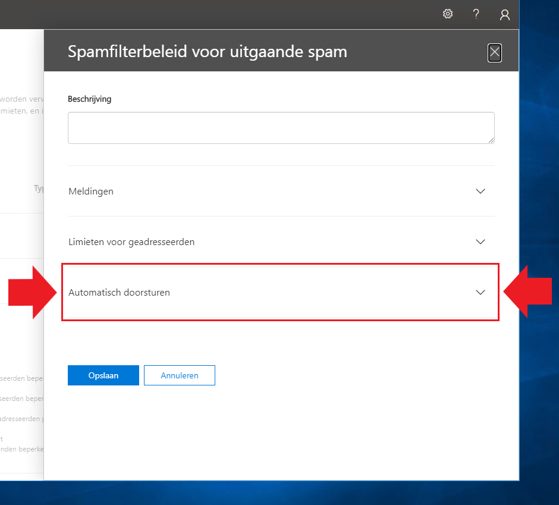
Task: Close the Spamfilterbeleid panel
Action: coord(494,53)
